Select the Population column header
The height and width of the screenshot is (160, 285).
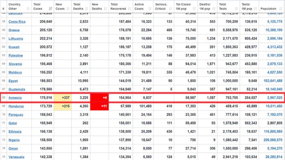[x=272, y=7]
